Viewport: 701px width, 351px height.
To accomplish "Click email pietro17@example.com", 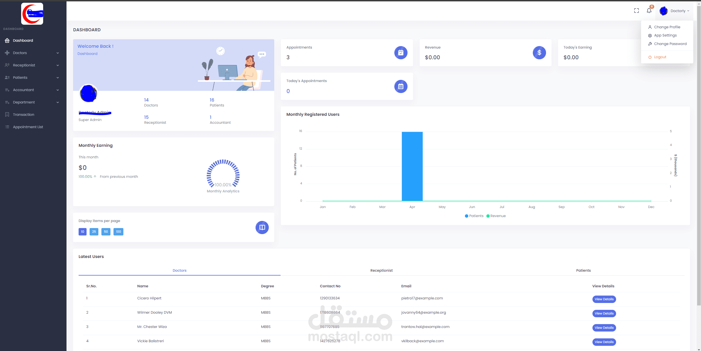I will (x=422, y=298).
